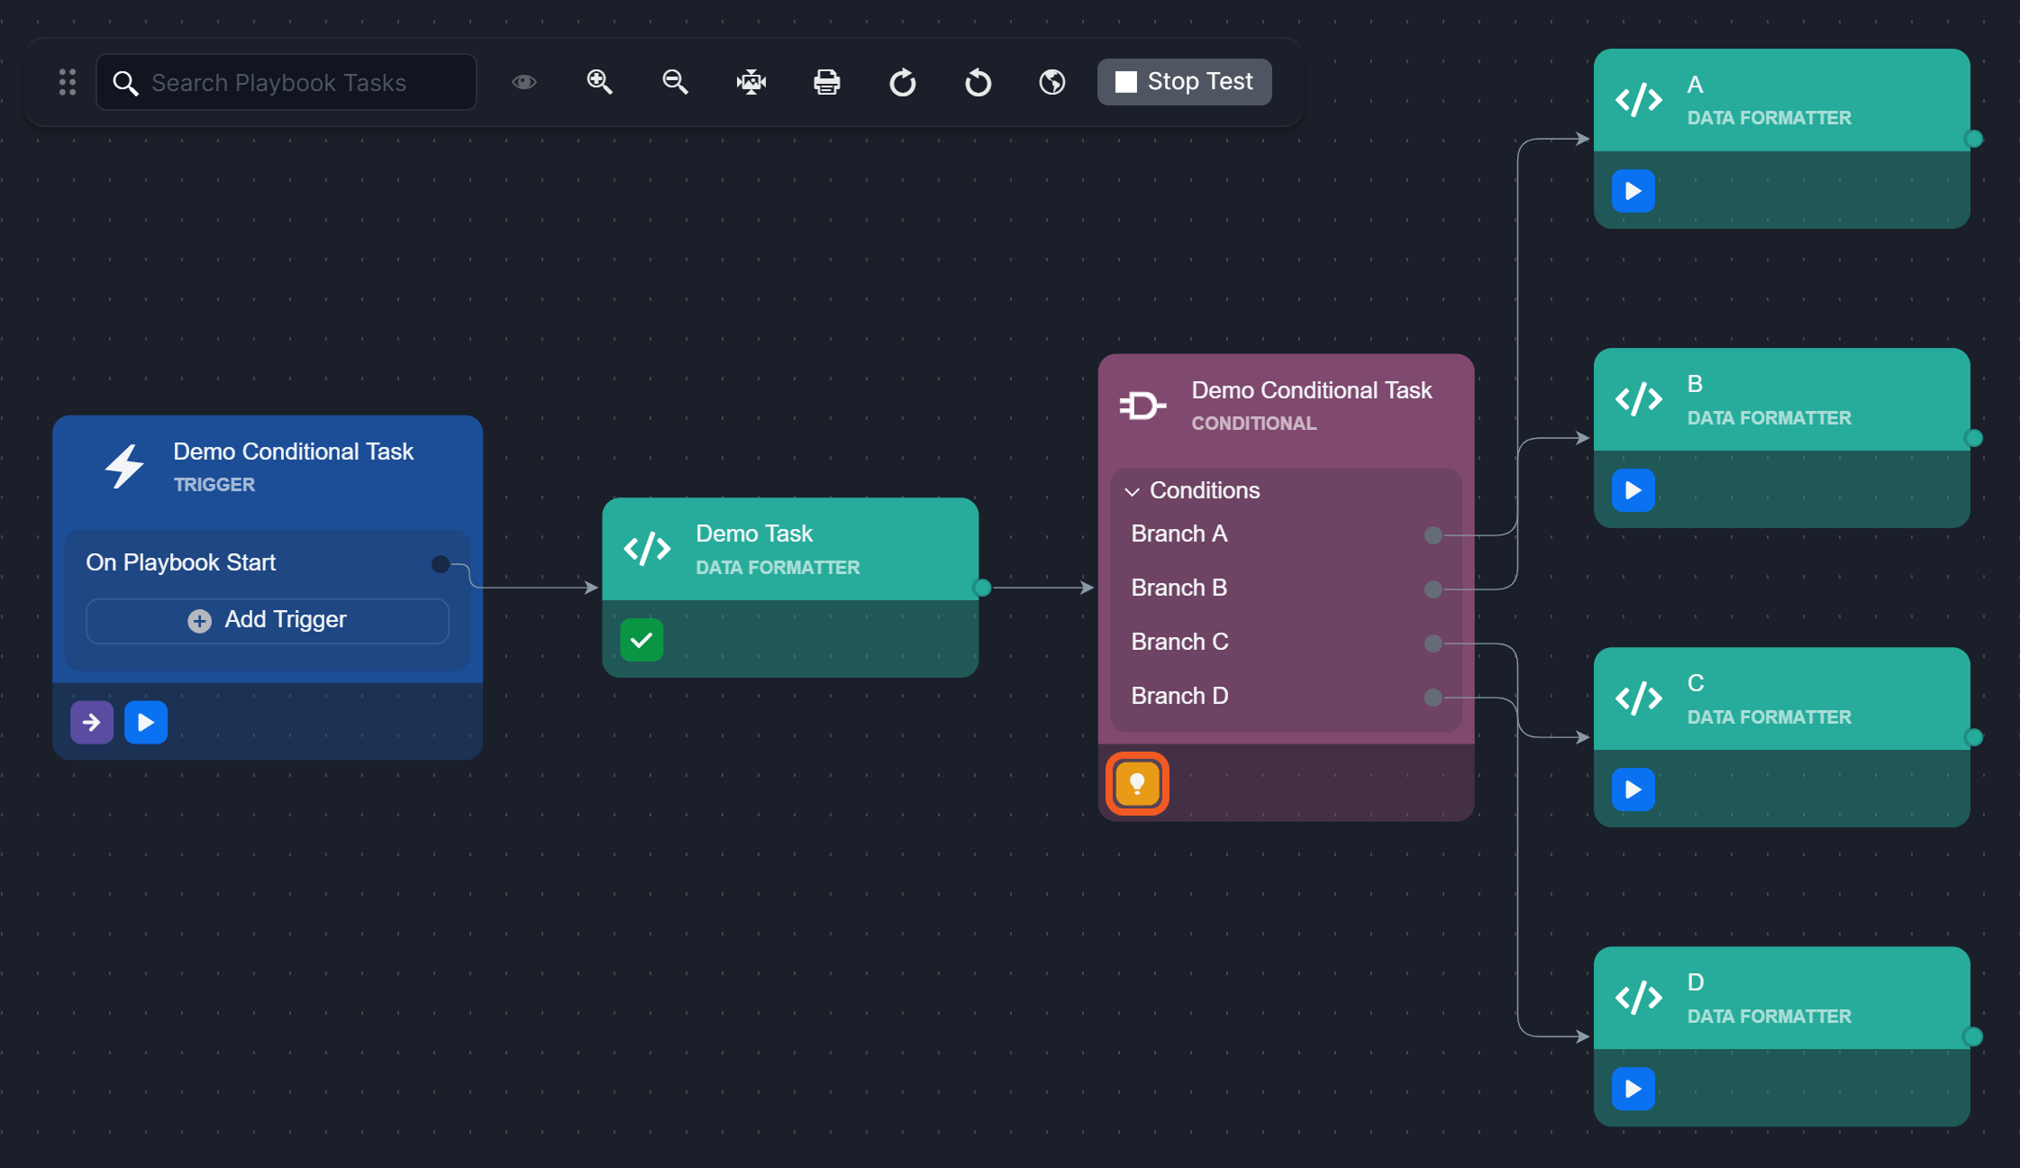Screen dimensions: 2020x1168
Task: Click the zoom in magnifier icon
Action: pos(599,82)
